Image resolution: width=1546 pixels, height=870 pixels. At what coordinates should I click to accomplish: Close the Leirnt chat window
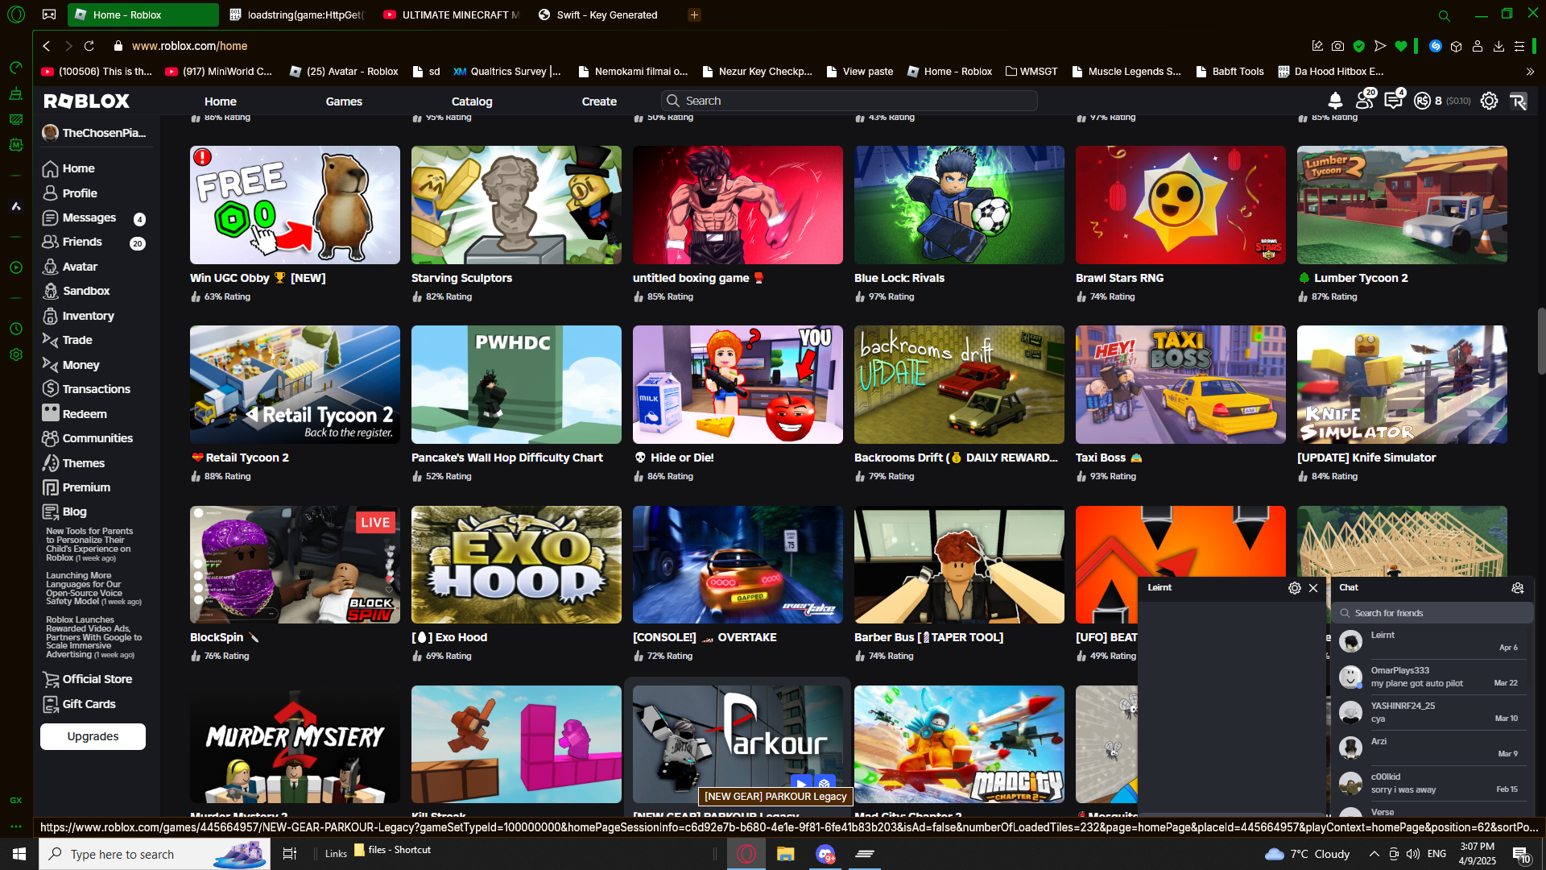[x=1313, y=588]
